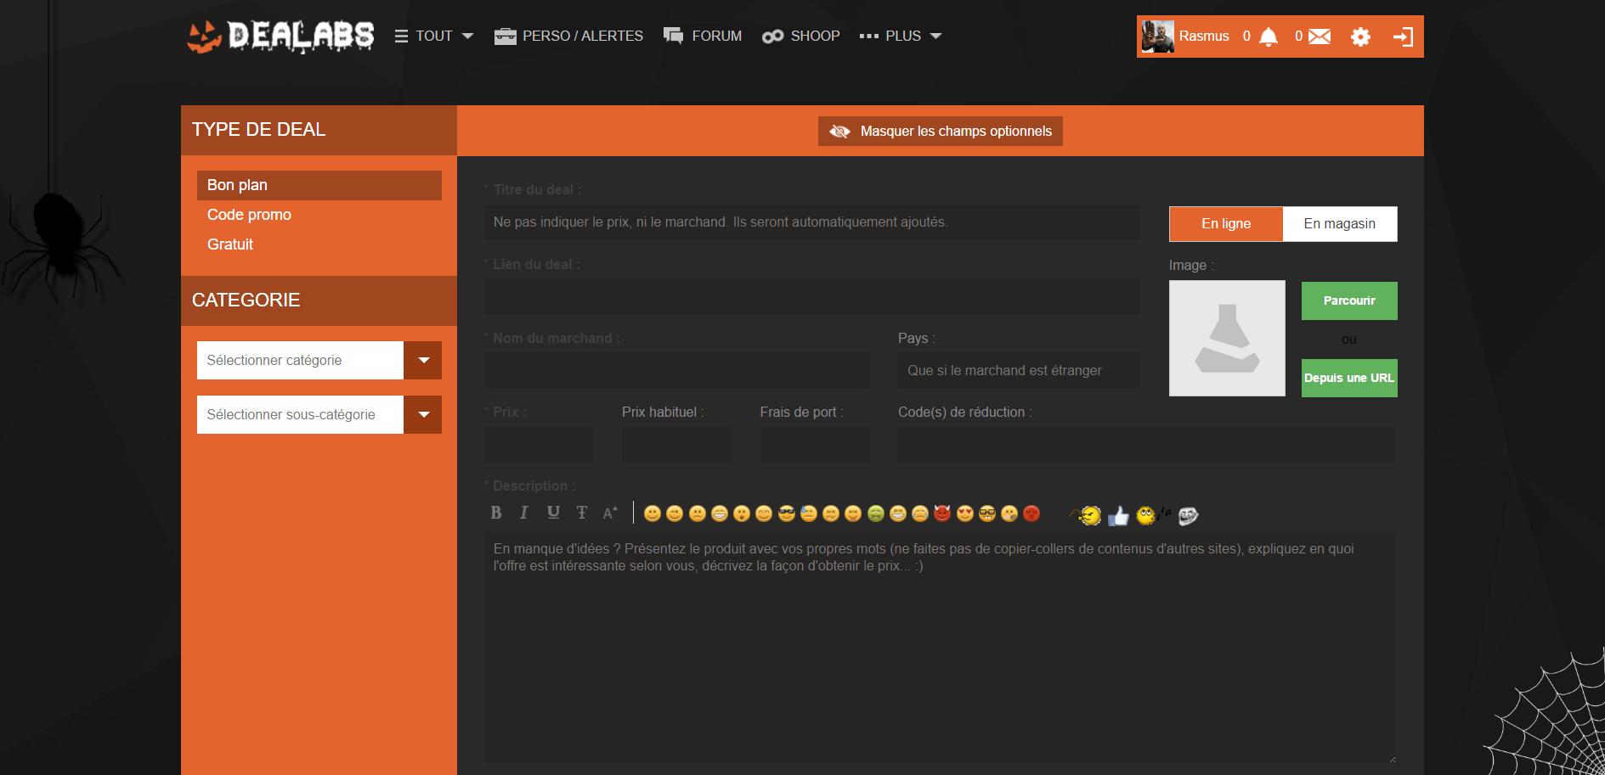This screenshot has height=775, width=1605.
Task: Click Depuis une URL button
Action: coord(1349,379)
